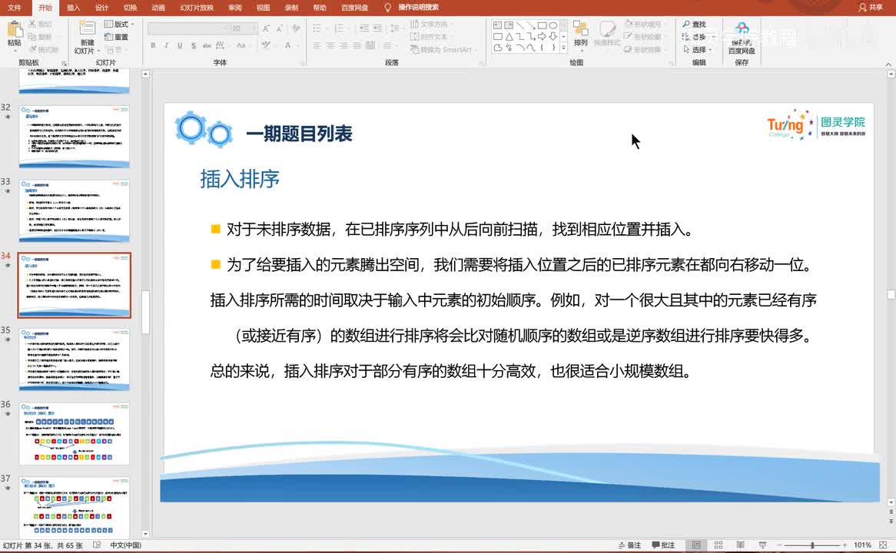Switch to the Animations (动画) tab

(158, 8)
